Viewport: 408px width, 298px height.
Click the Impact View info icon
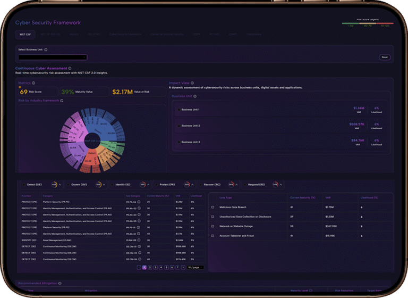[x=192, y=83]
